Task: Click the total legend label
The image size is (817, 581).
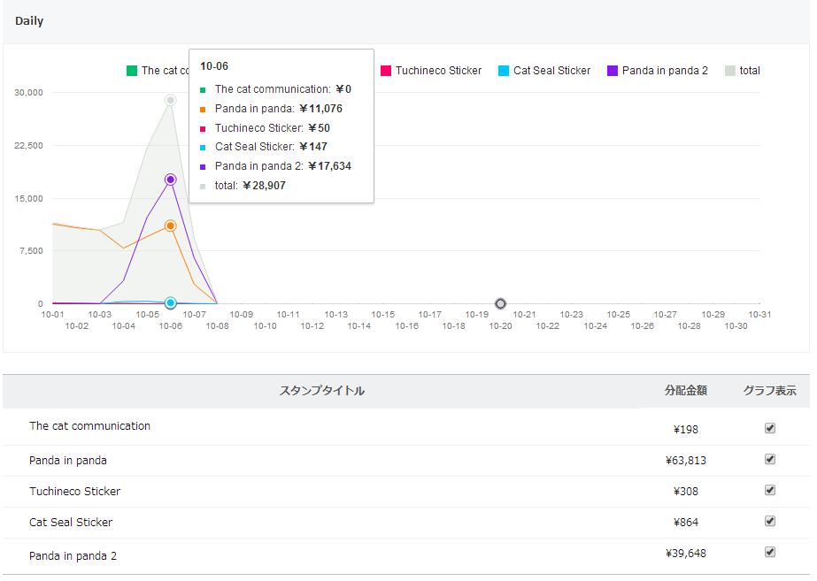Action: coord(750,71)
